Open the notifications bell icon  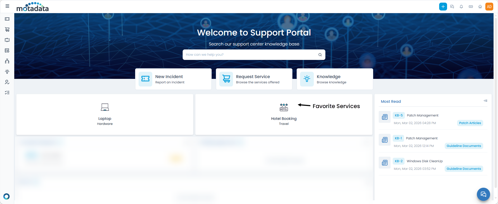coord(461,7)
